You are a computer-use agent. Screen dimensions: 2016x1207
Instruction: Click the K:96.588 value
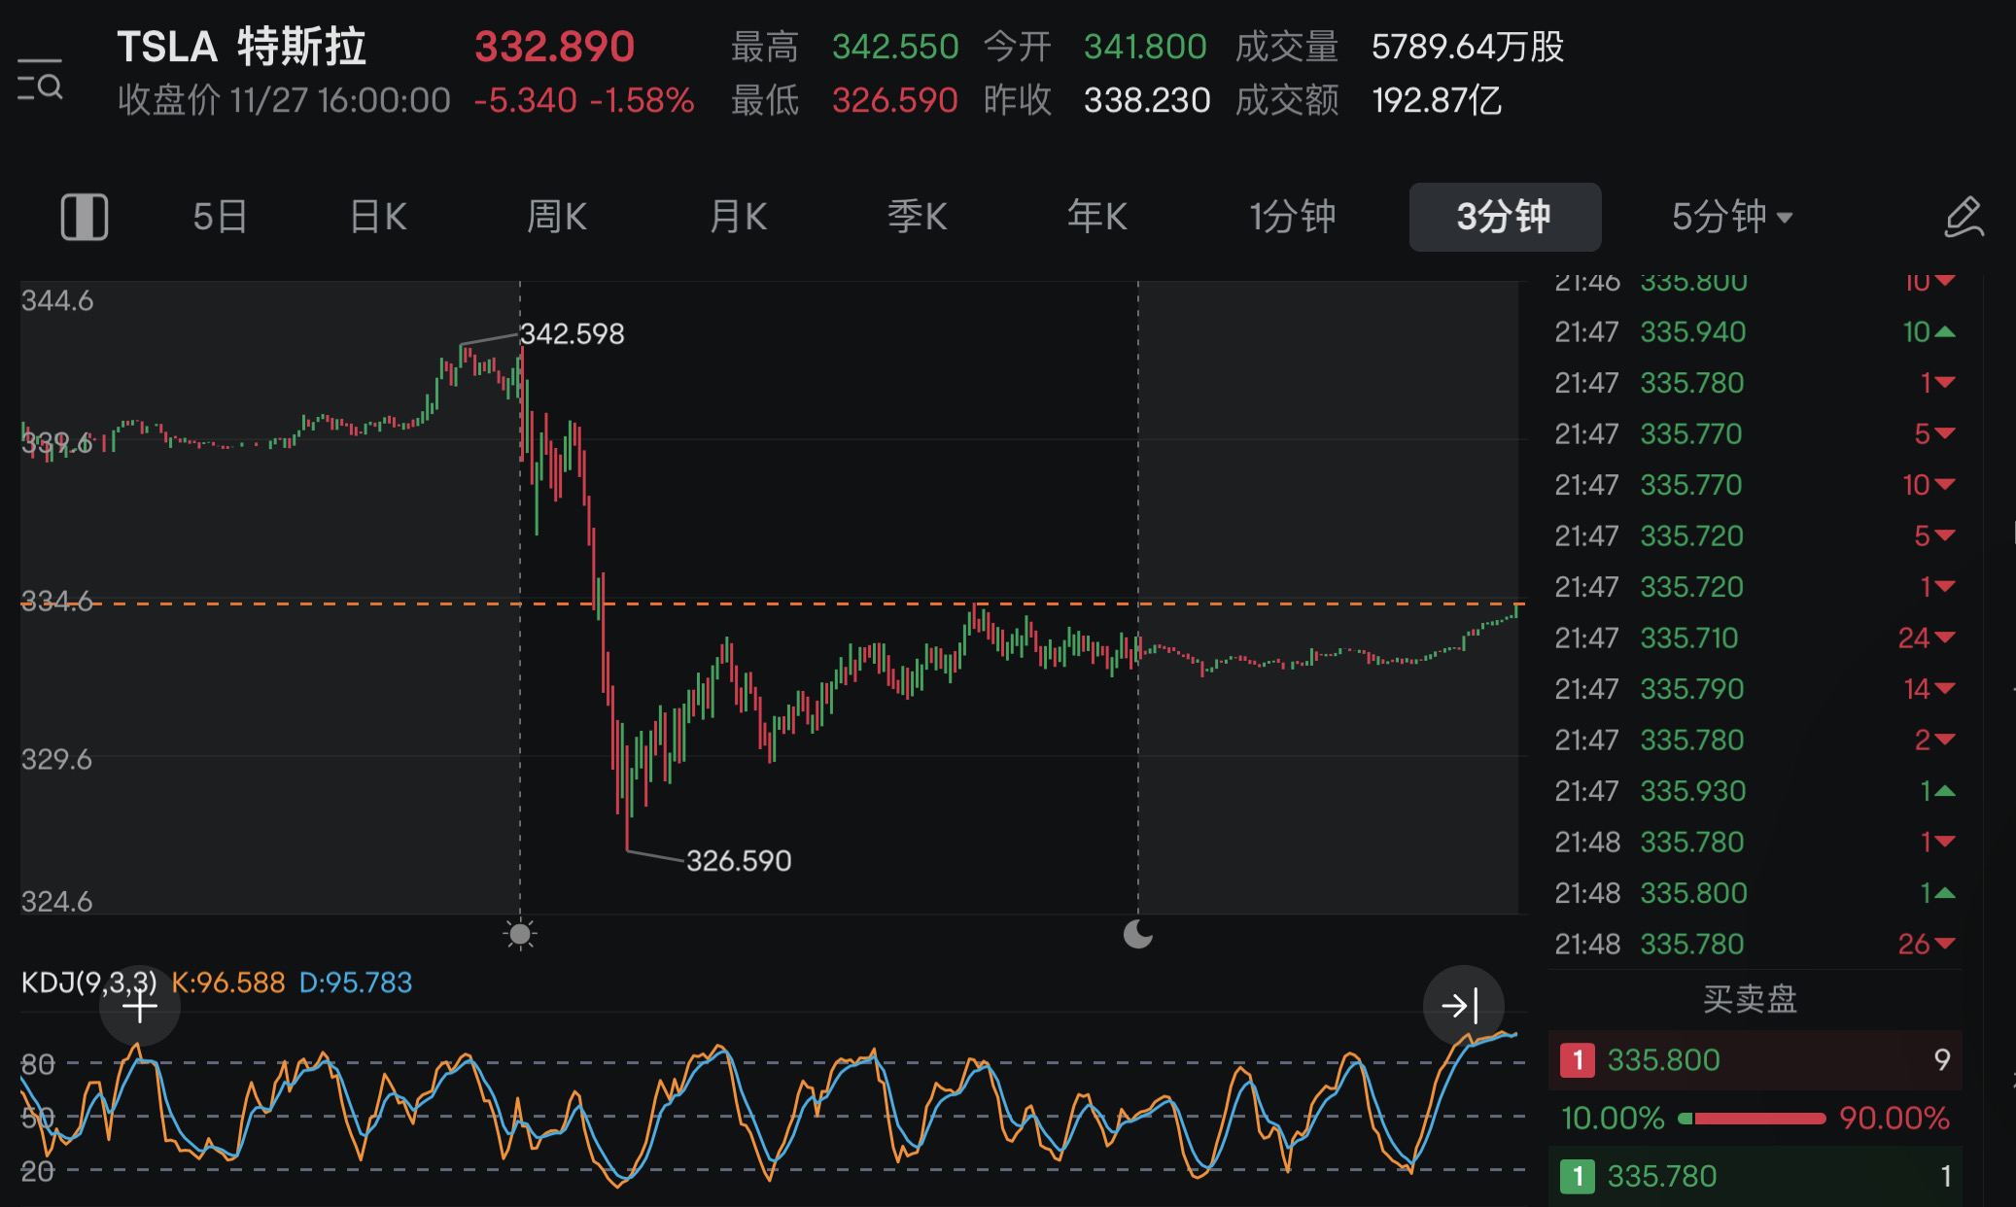coord(228,983)
